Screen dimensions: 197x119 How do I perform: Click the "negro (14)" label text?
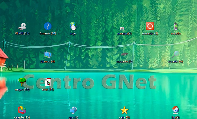[22, 89]
